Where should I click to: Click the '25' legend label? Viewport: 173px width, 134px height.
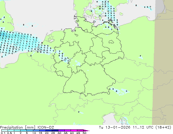(53, 133)
